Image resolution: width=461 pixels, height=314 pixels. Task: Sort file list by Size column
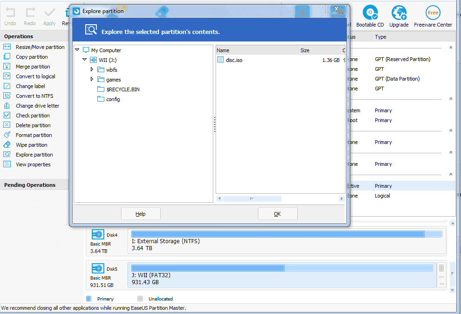pos(320,50)
